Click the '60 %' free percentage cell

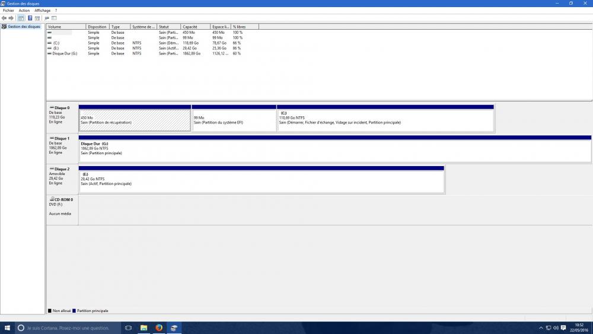point(237,54)
